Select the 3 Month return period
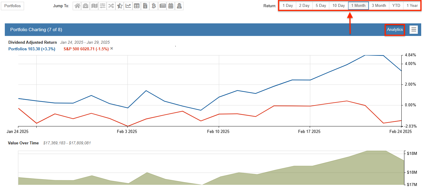This screenshot has width=426, height=189. coord(379,6)
